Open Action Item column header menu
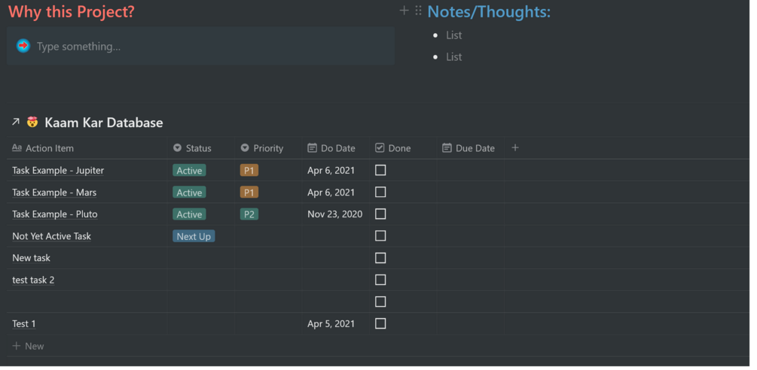 click(x=87, y=148)
